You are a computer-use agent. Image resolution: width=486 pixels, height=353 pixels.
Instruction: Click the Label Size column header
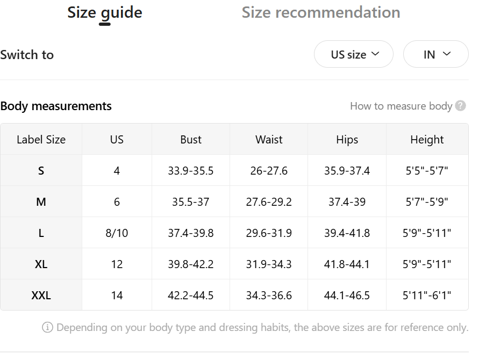pyautogui.click(x=41, y=139)
